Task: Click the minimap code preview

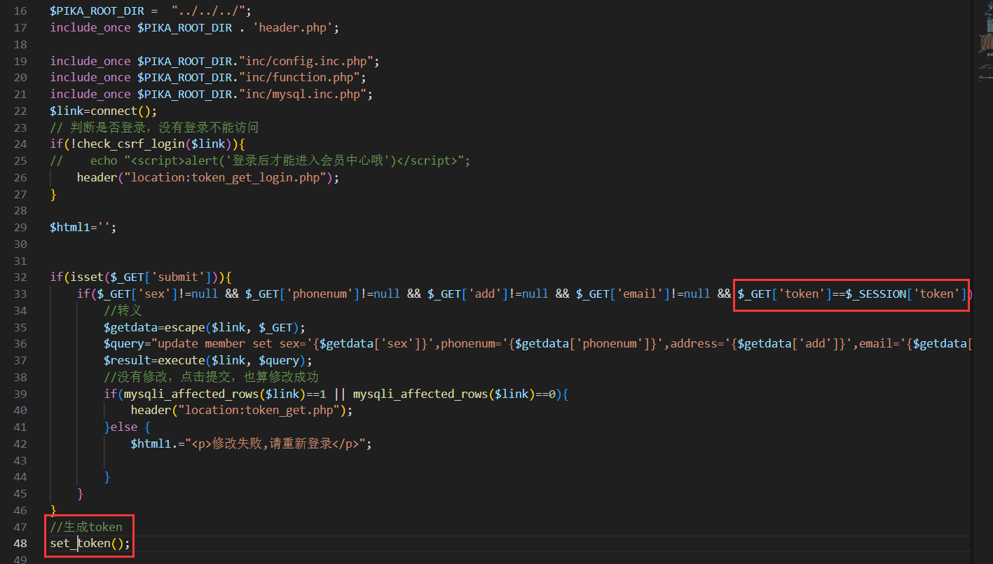Action: click(985, 42)
